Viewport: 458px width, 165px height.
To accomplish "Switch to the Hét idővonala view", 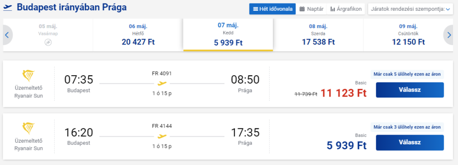I will (272, 9).
